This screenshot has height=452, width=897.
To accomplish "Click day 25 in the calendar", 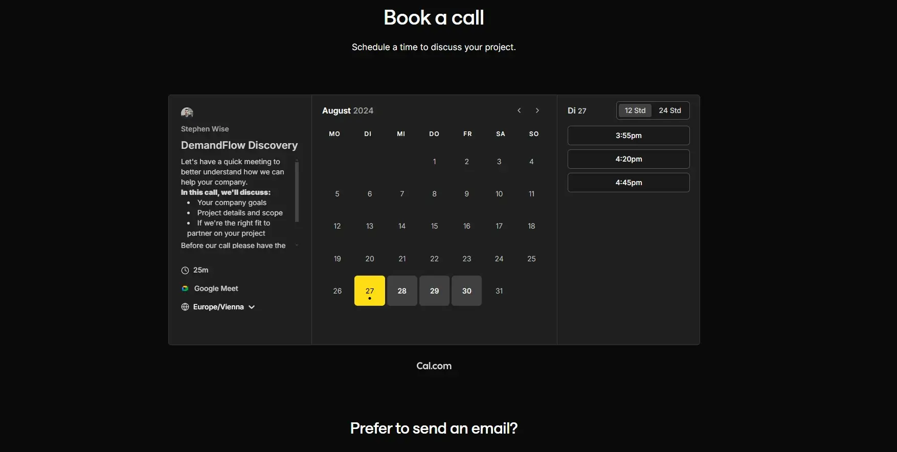I will point(531,259).
